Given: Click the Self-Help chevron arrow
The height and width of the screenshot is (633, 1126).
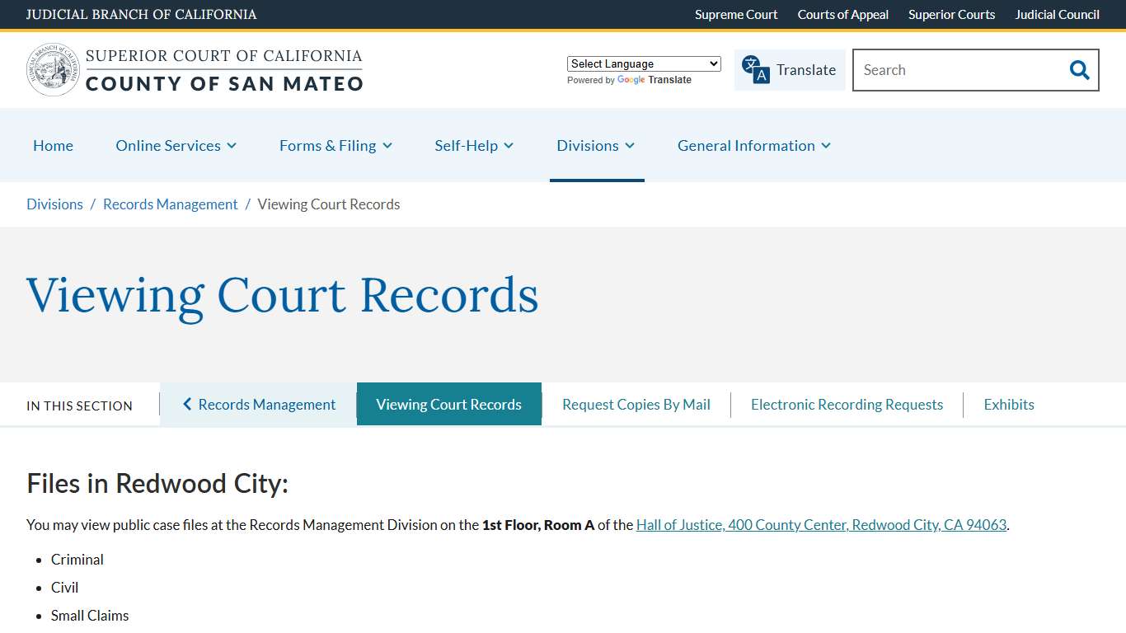Looking at the screenshot, I should coord(509,146).
